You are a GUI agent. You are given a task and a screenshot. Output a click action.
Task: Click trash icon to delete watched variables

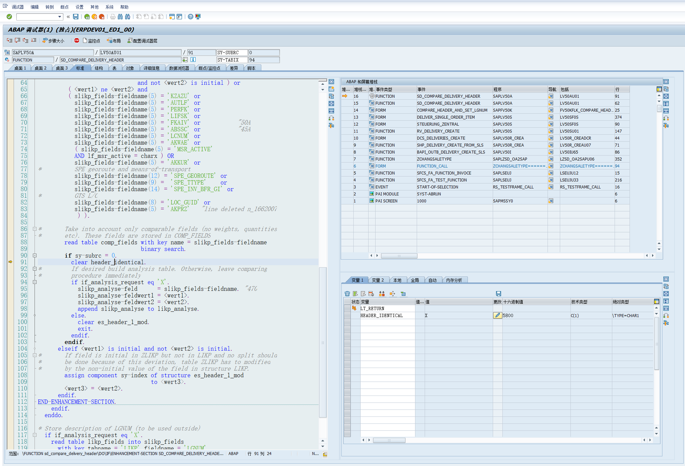[347, 294]
